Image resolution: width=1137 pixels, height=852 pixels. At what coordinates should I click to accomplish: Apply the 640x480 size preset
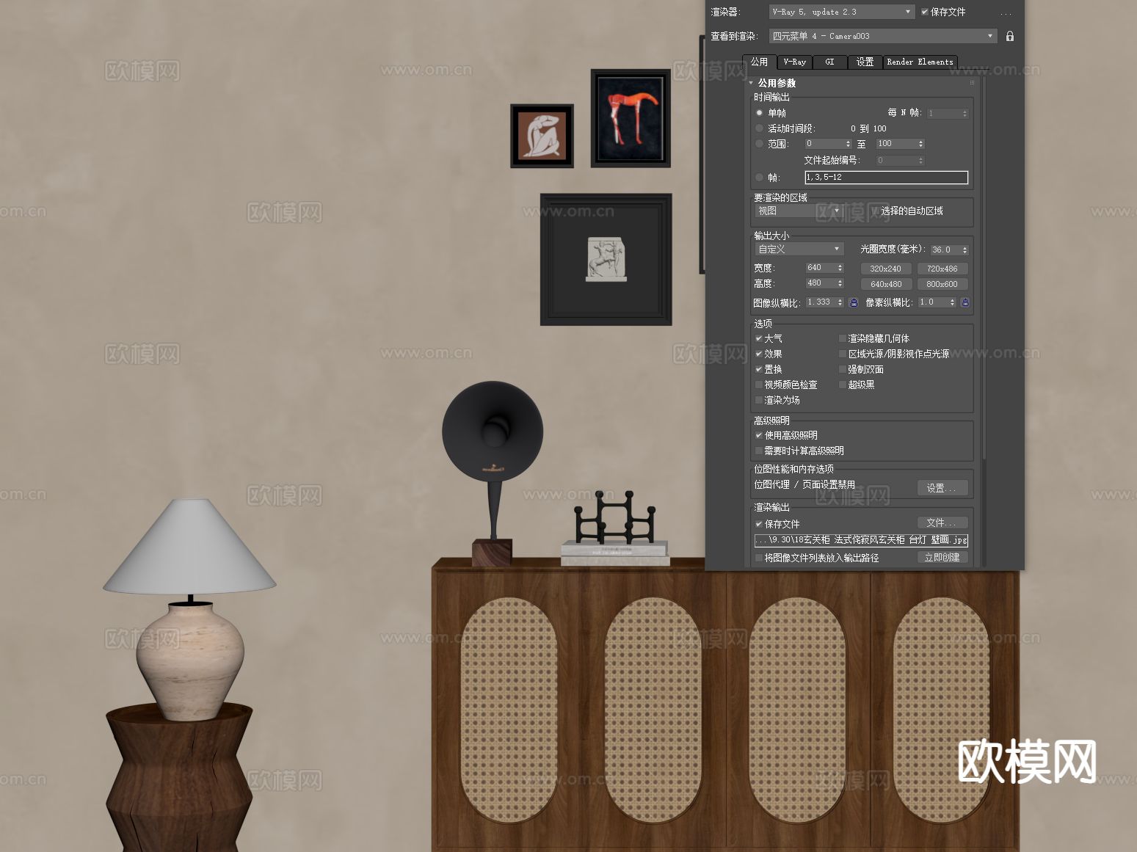[x=885, y=284]
